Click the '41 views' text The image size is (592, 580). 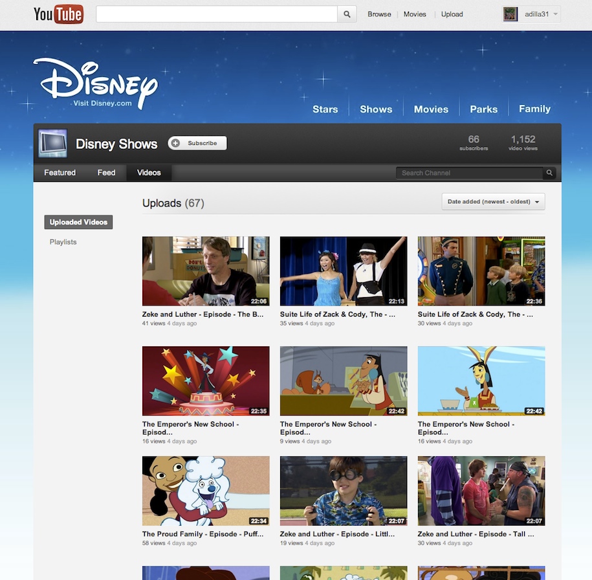click(154, 324)
